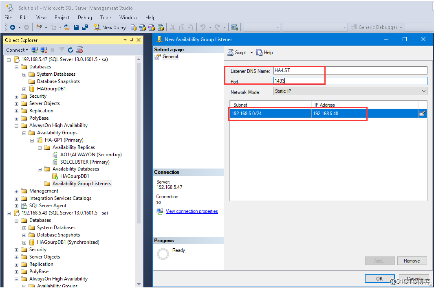This screenshot has width=434, height=289.
Task: Click the Activity Monitor icon in toolbar
Action: (235, 27)
